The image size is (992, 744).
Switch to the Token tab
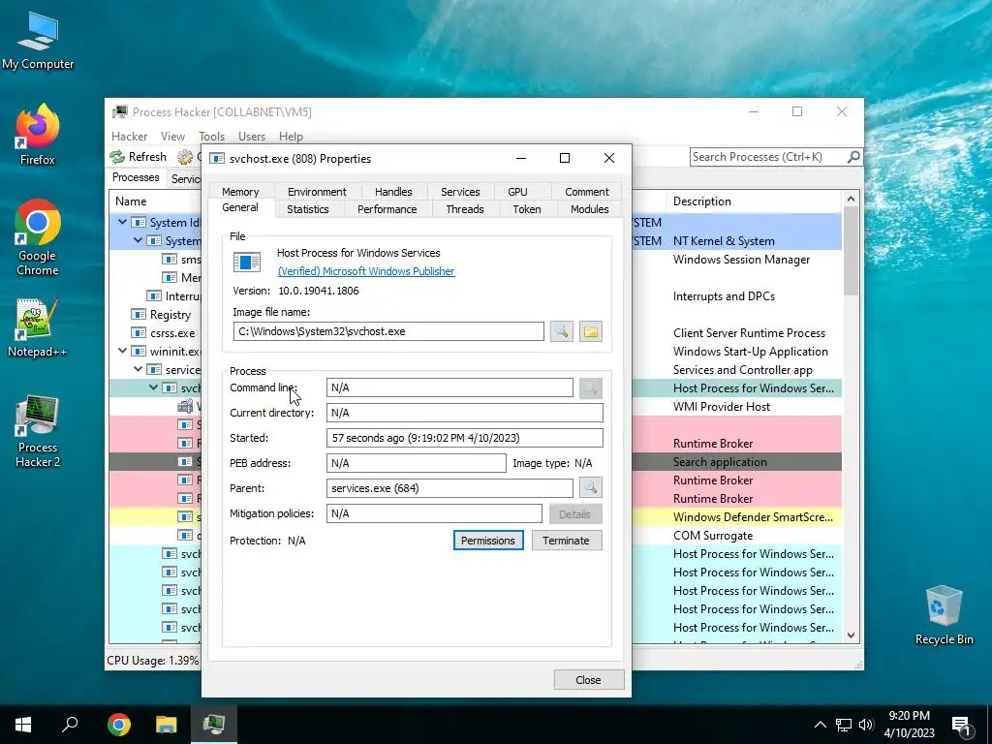click(x=527, y=209)
